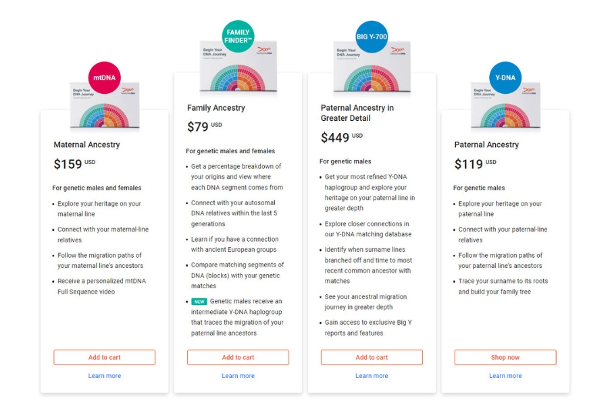Click the pink mtDNA circle badge
This screenshot has height=405, width=608.
tap(104, 78)
